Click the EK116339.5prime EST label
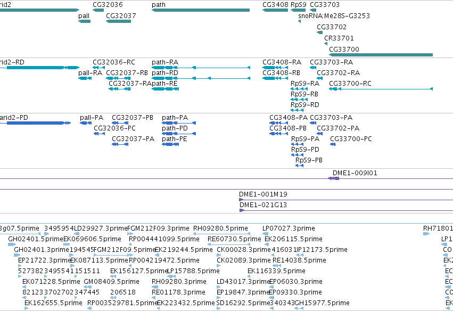 pos(276,271)
